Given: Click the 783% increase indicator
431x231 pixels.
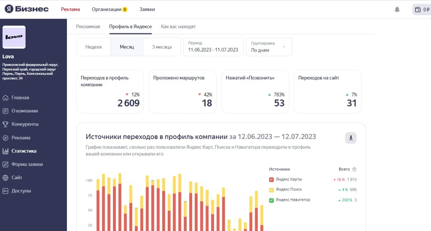Looking at the screenshot, I should (276, 95).
